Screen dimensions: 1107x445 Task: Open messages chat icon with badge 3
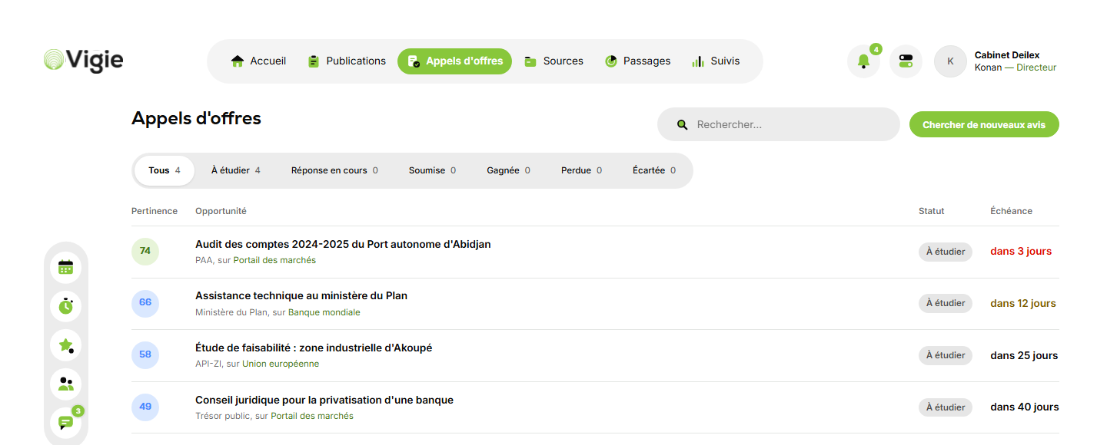pos(65,423)
